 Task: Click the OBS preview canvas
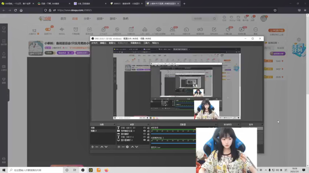(177, 83)
